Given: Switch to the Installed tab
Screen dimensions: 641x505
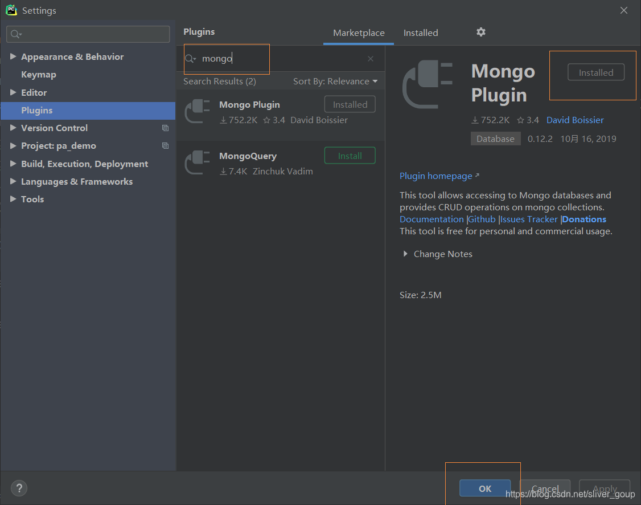Looking at the screenshot, I should pos(421,32).
